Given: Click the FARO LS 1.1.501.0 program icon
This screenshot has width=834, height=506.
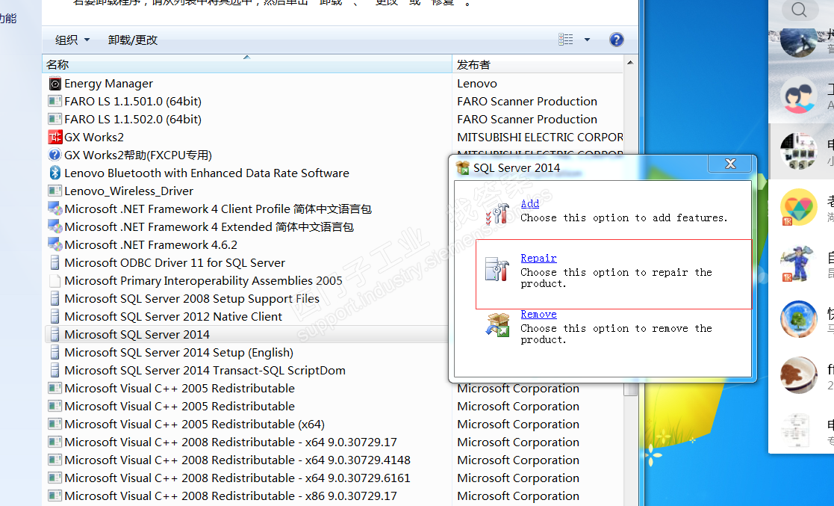Looking at the screenshot, I should [x=55, y=101].
